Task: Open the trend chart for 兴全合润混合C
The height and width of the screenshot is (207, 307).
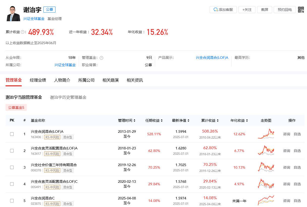Action: coord(266,201)
